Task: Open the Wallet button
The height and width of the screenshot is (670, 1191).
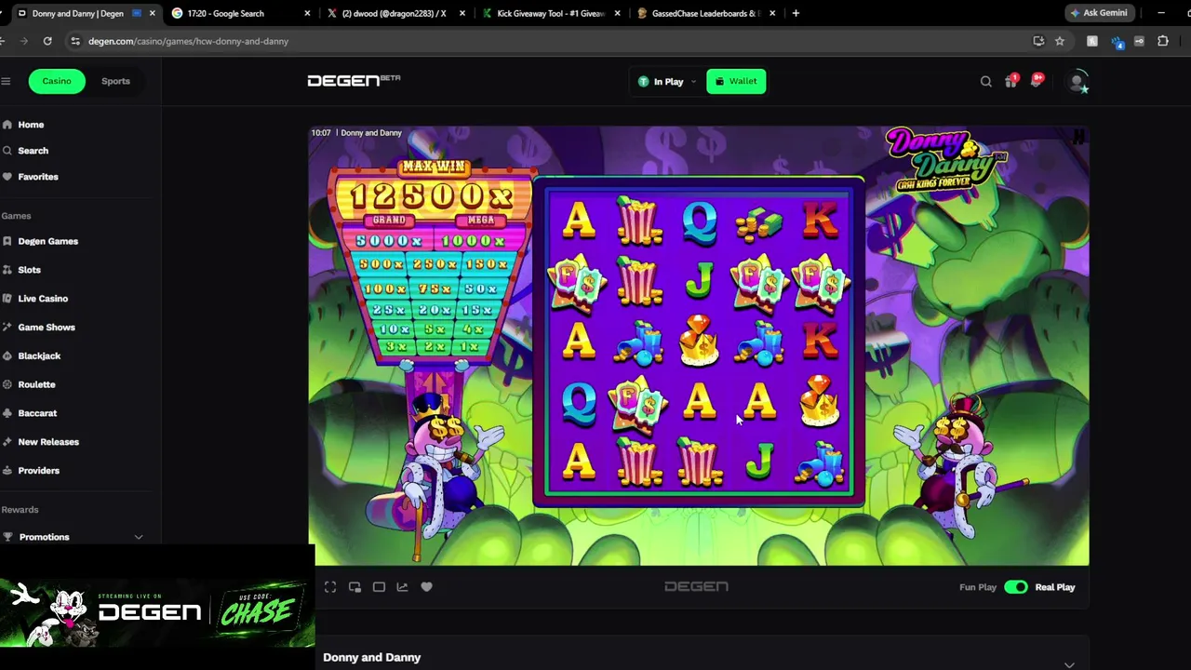Action: (x=736, y=82)
